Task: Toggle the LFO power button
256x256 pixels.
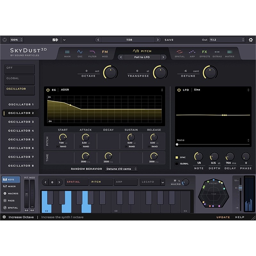Action: coord(179,90)
